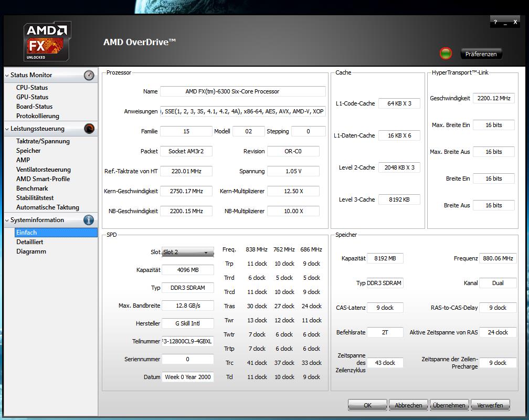
Task: Collapse the Status Monitor section
Action: click(7, 75)
